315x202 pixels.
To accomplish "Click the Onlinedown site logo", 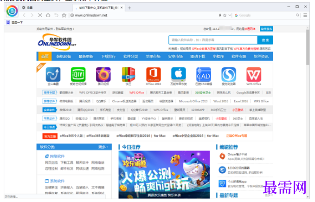I will tap(57, 42).
